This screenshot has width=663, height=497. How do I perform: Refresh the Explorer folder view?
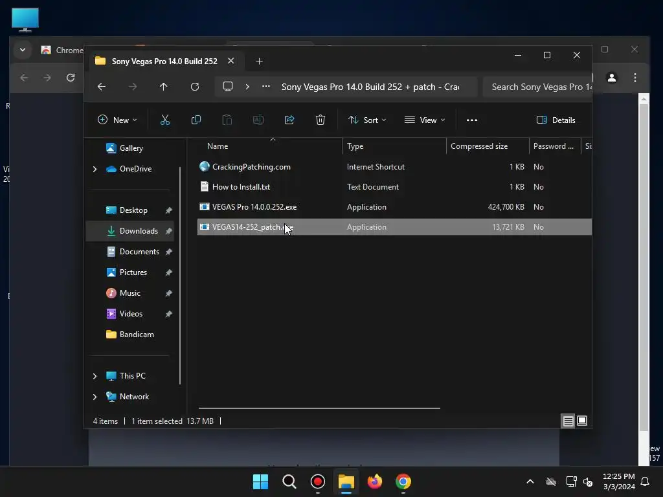click(x=195, y=87)
